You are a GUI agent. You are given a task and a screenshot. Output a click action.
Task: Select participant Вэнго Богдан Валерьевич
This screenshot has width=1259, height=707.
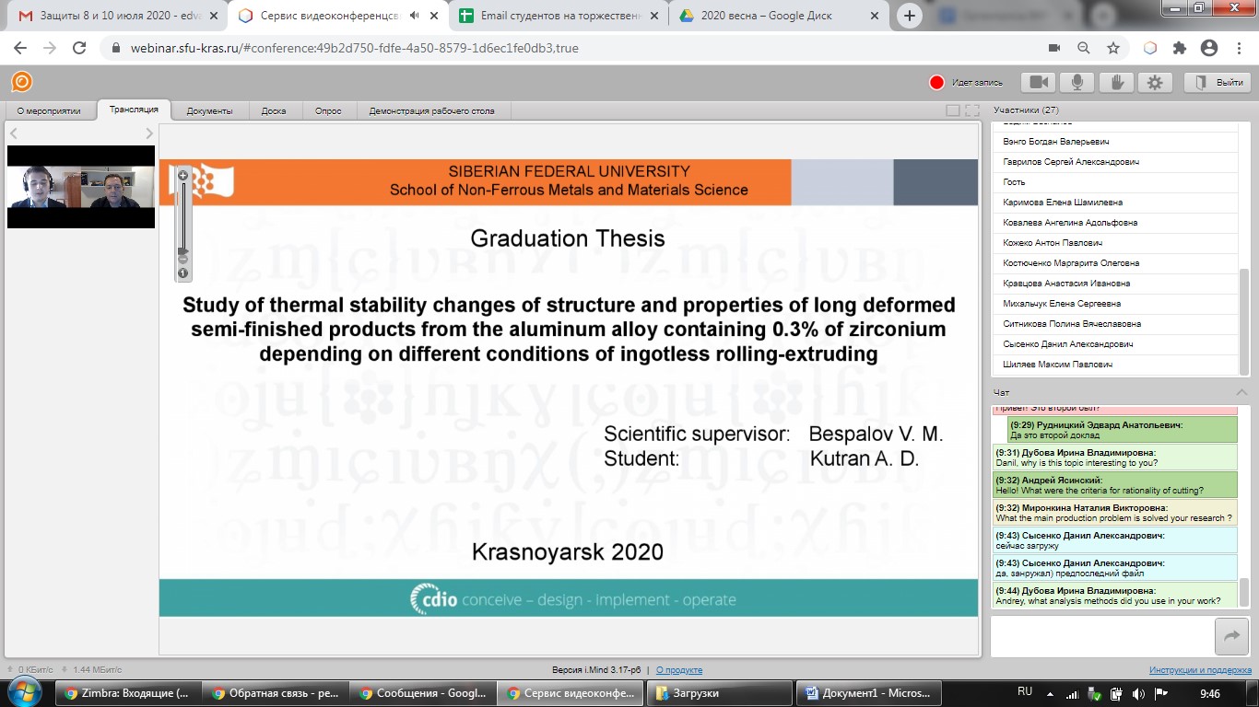tap(1114, 142)
